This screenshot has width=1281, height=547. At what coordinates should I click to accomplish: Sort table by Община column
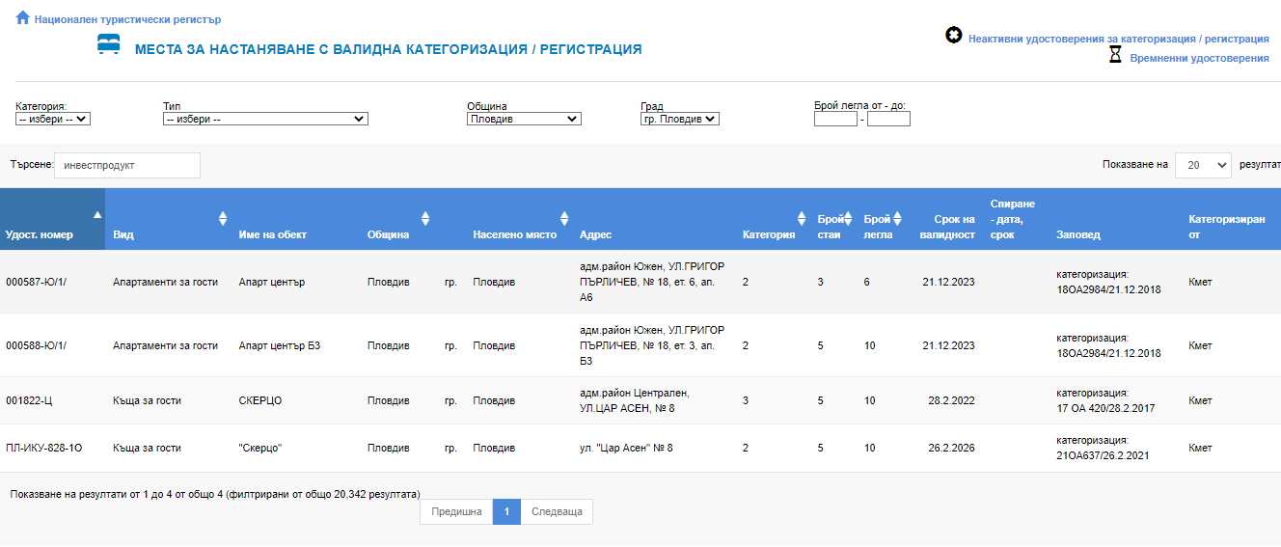(425, 218)
